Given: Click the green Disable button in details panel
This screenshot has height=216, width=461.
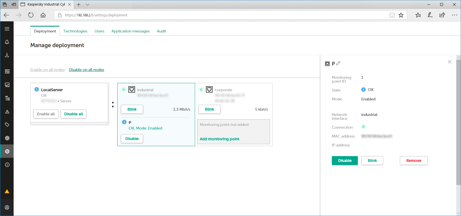Looking at the screenshot, I should (x=345, y=161).
